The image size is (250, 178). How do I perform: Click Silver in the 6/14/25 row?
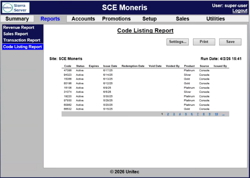(x=187, y=75)
